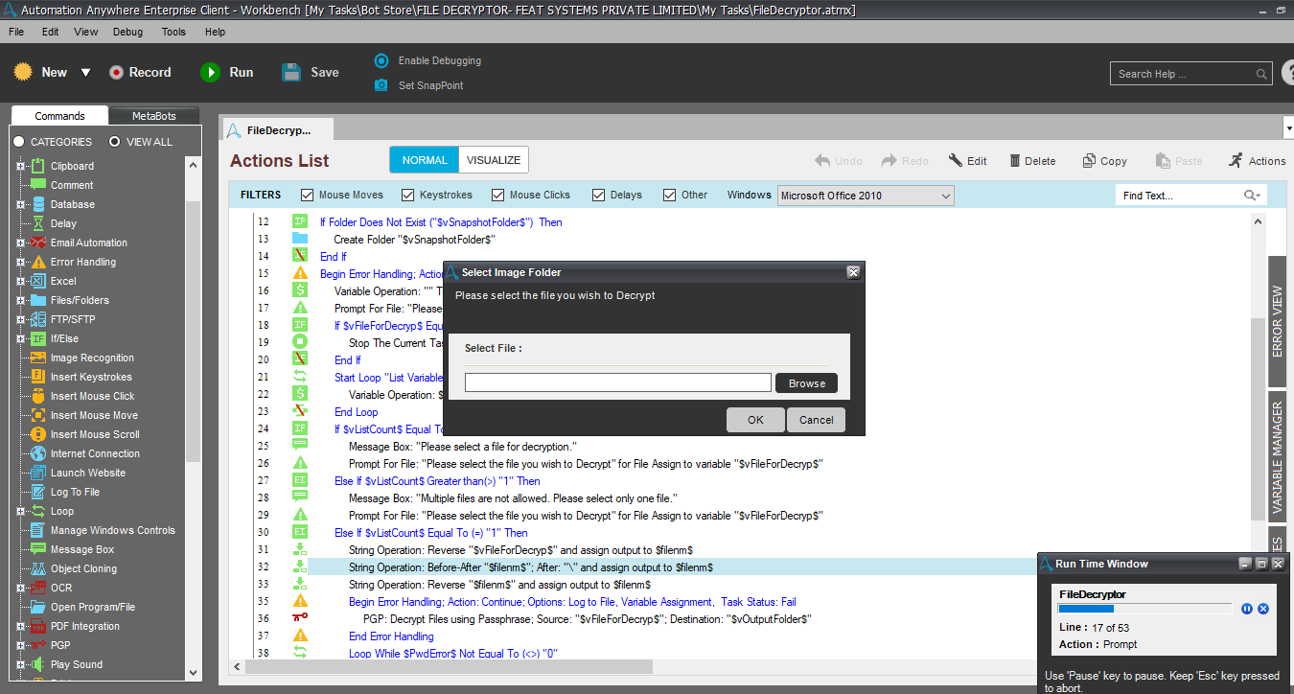
Task: Toggle the Mouse Moves filter checkbox
Action: click(308, 195)
